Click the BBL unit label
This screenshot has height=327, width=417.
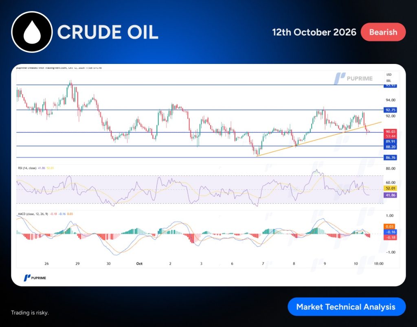tap(389, 81)
